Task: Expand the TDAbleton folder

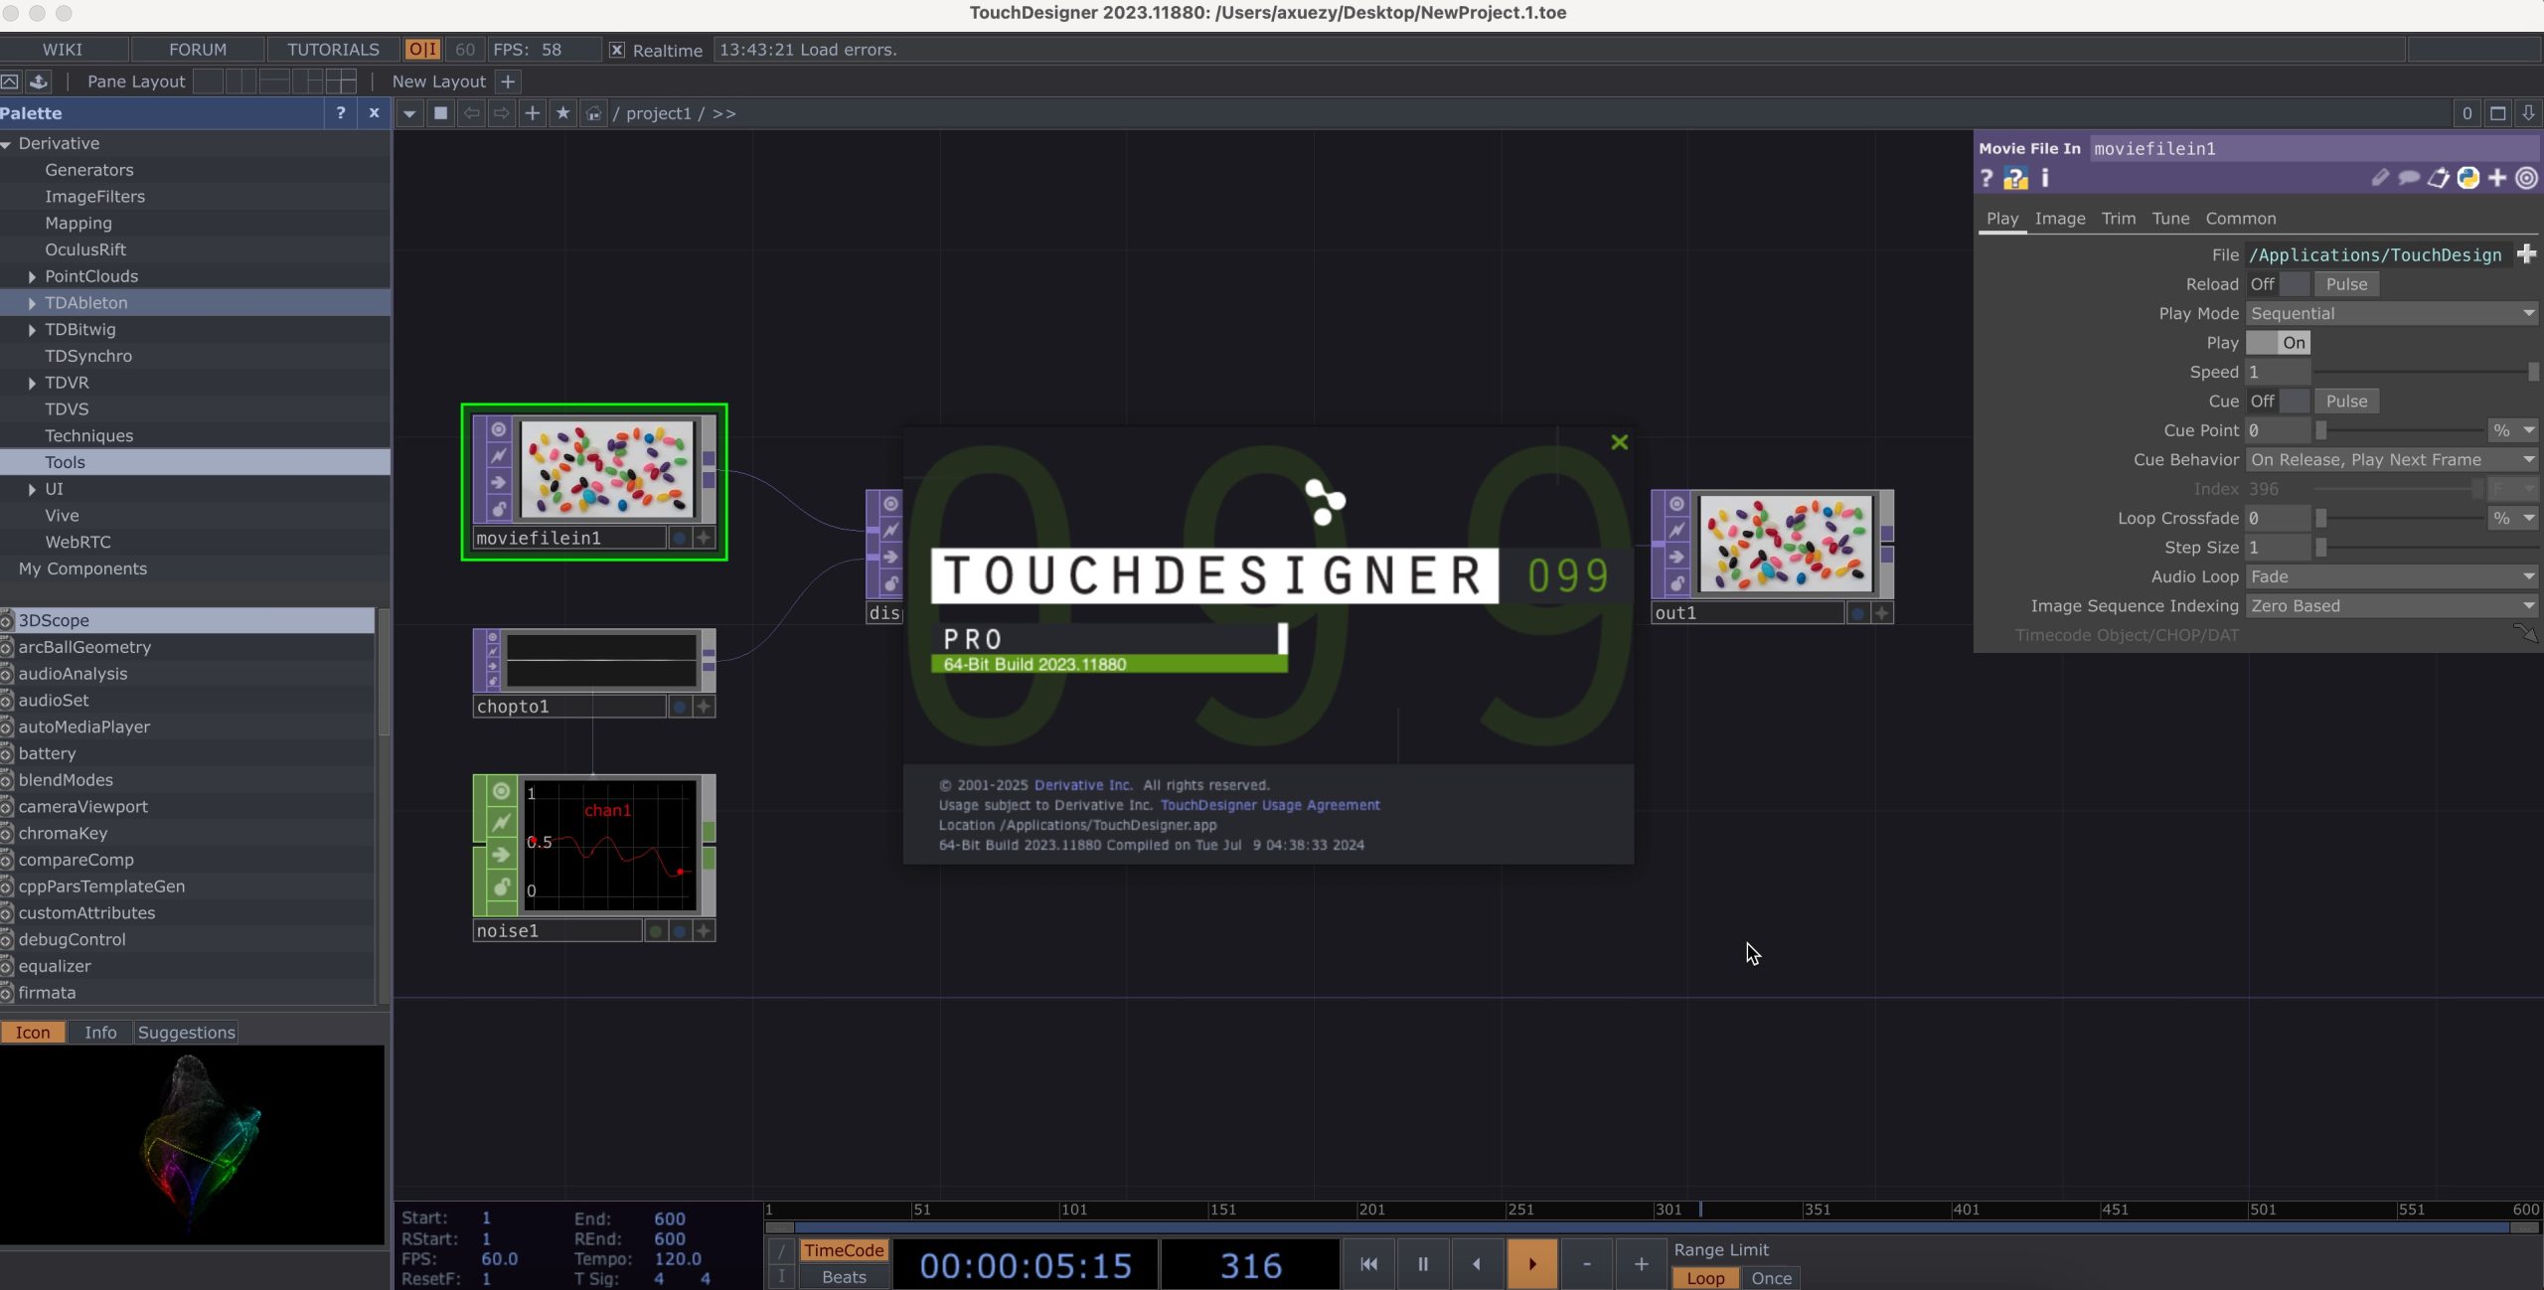Action: coord(32,303)
